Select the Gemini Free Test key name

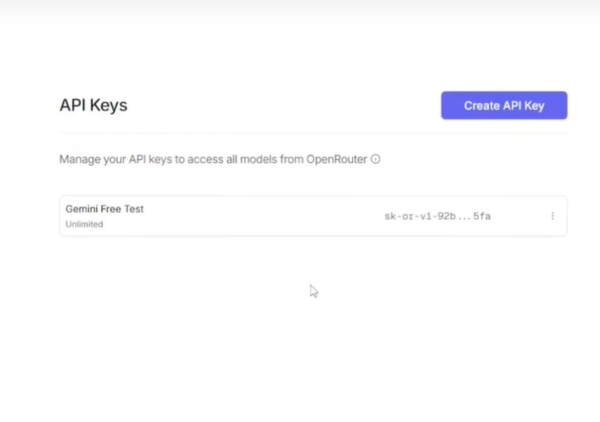coord(104,209)
